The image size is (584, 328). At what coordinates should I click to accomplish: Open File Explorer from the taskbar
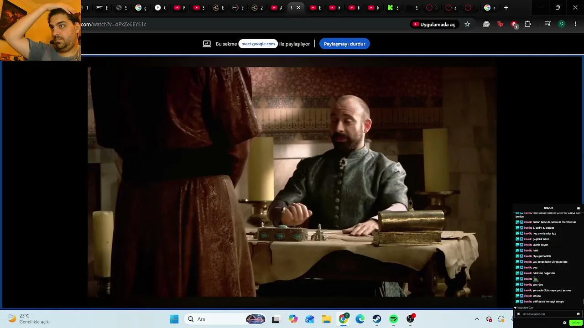point(327,319)
